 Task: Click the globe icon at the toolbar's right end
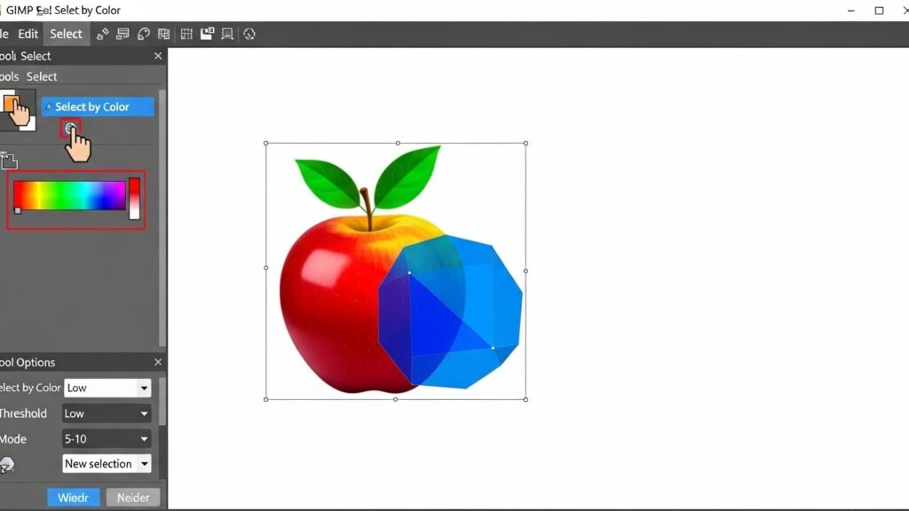[x=249, y=34]
